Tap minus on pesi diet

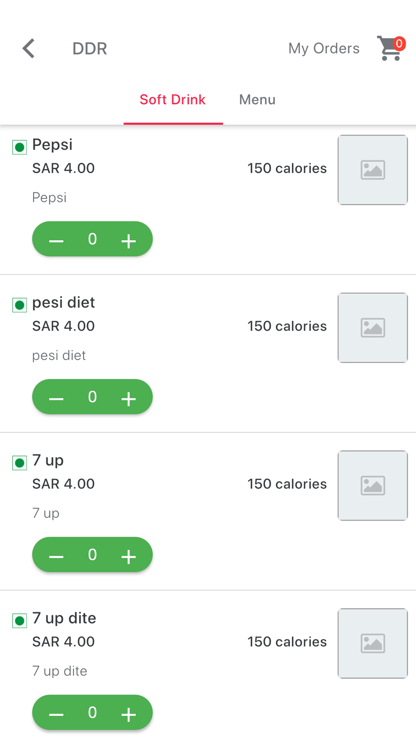56,398
